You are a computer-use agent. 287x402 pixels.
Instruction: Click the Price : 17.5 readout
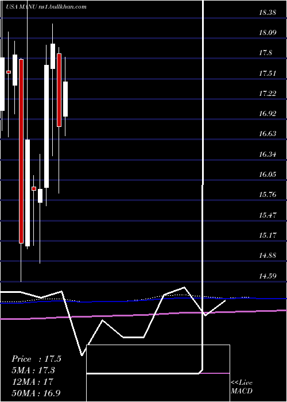[36, 359]
